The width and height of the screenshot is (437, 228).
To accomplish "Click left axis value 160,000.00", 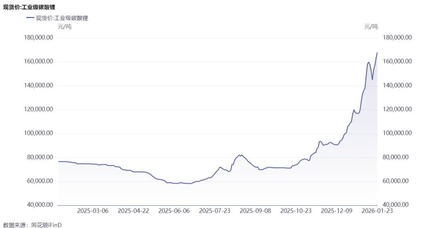I will pyautogui.click(x=38, y=61).
